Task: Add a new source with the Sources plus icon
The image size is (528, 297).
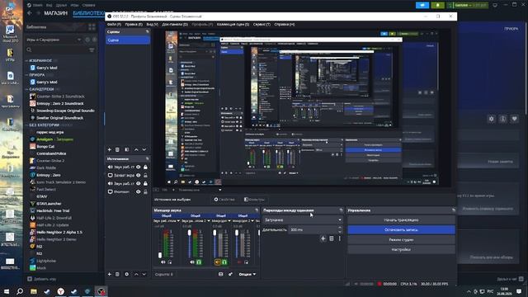Action: click(110, 274)
